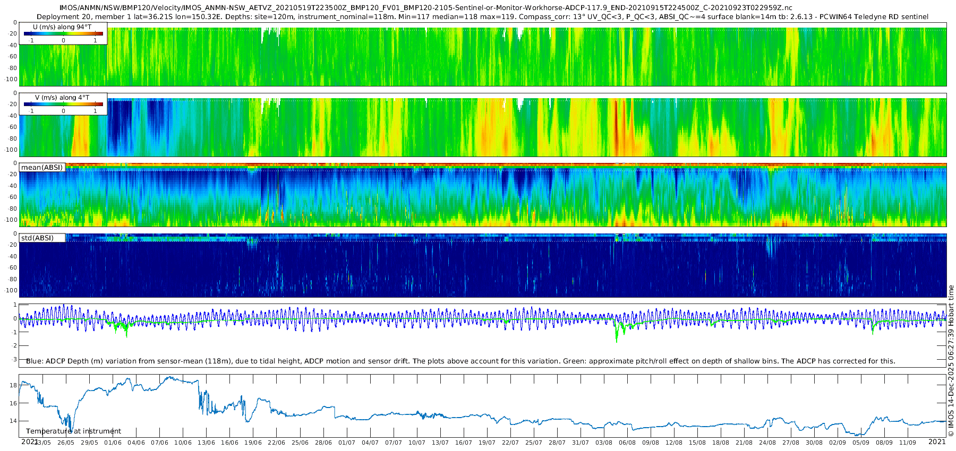Viewport: 956px width, 451px height.
Task: Click the 'Temperature at instrument' label
Action: [73, 431]
